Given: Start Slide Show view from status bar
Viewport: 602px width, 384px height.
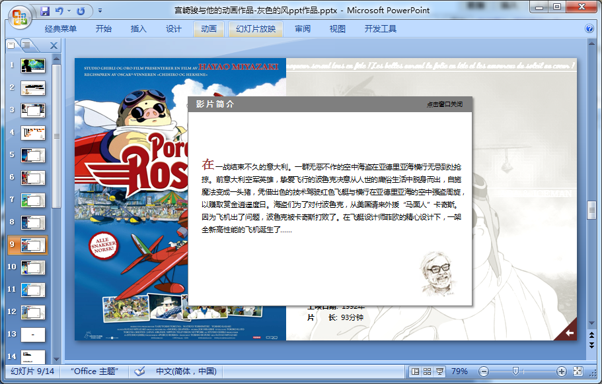Looking at the screenshot, I should pyautogui.click(x=439, y=371).
